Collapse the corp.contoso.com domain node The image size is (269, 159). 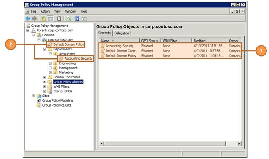pos(39,40)
